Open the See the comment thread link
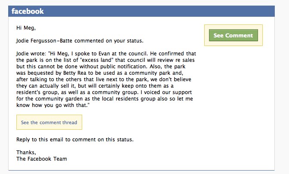 (x=49, y=122)
